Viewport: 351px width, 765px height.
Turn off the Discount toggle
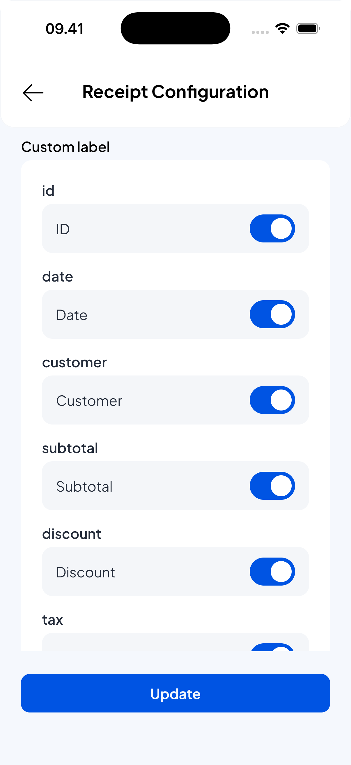tap(272, 572)
